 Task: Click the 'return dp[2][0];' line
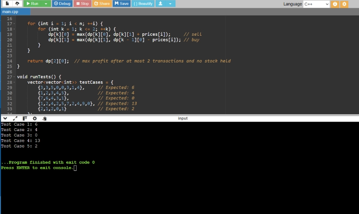tap(48, 61)
